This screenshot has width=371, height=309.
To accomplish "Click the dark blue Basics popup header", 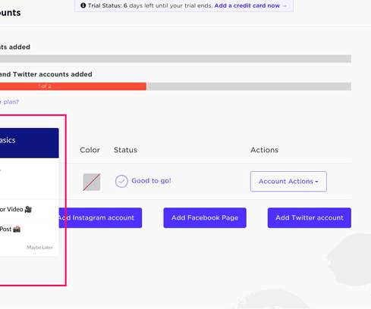I will pos(30,143).
